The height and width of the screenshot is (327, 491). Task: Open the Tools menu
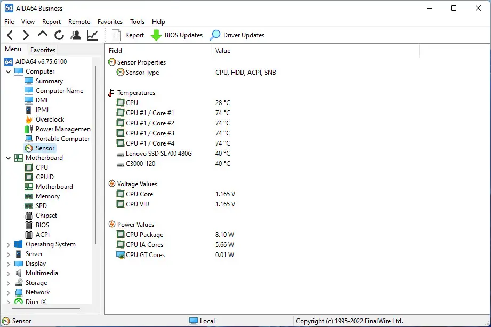pos(137,22)
